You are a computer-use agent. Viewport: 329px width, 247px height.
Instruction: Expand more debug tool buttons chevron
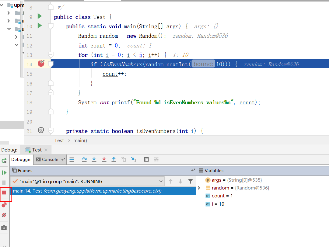(4, 246)
